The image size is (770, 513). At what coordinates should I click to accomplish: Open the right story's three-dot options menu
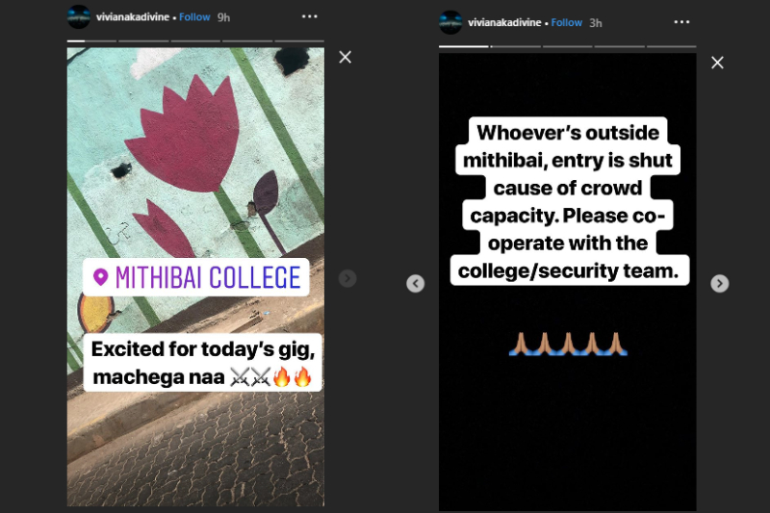pos(681,22)
